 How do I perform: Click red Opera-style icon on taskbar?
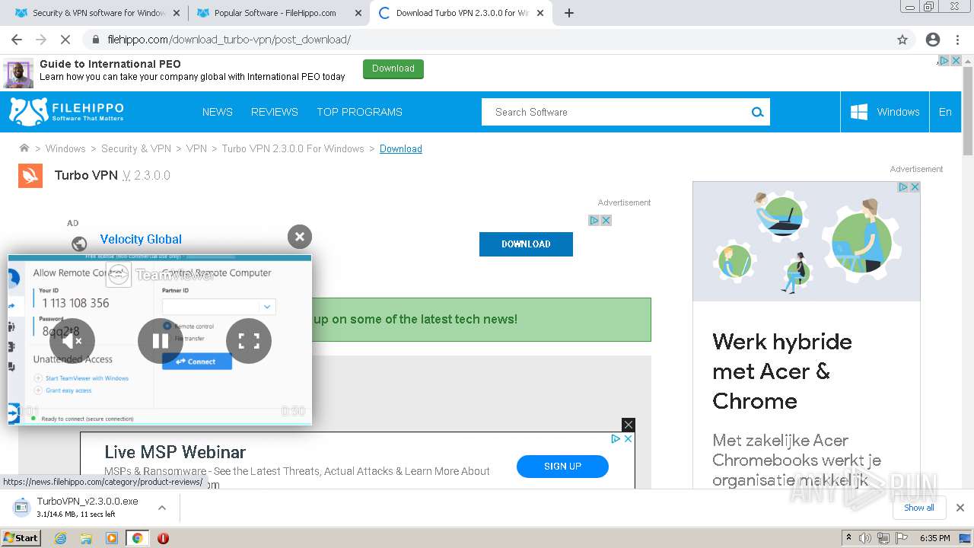click(x=163, y=538)
